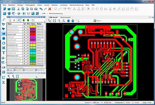The height and width of the screenshot is (105, 155).
Task: Sort layers with the Z-order icon
Action: (x=19, y=20)
